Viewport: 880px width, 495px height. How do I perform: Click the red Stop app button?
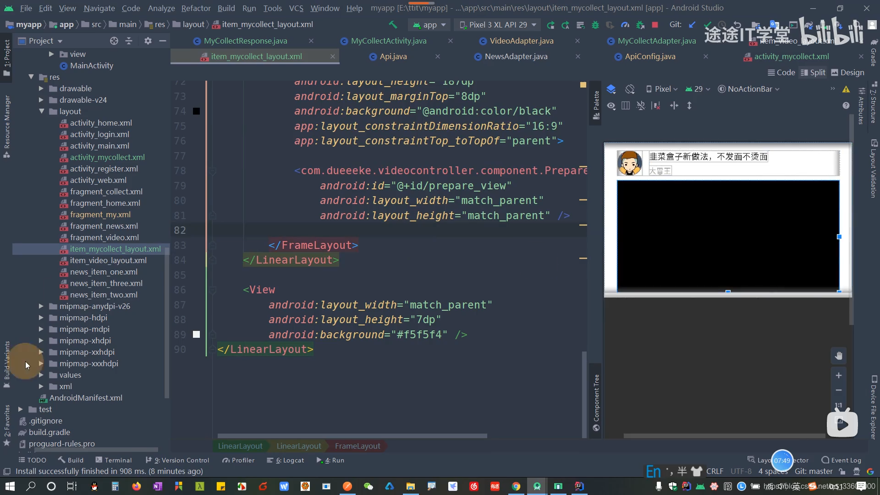click(x=655, y=25)
